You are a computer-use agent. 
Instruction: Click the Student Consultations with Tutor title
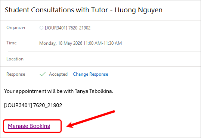(56, 10)
